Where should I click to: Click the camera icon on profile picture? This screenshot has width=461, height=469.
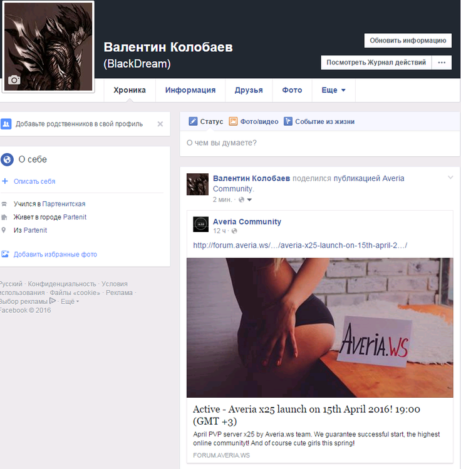point(14,80)
